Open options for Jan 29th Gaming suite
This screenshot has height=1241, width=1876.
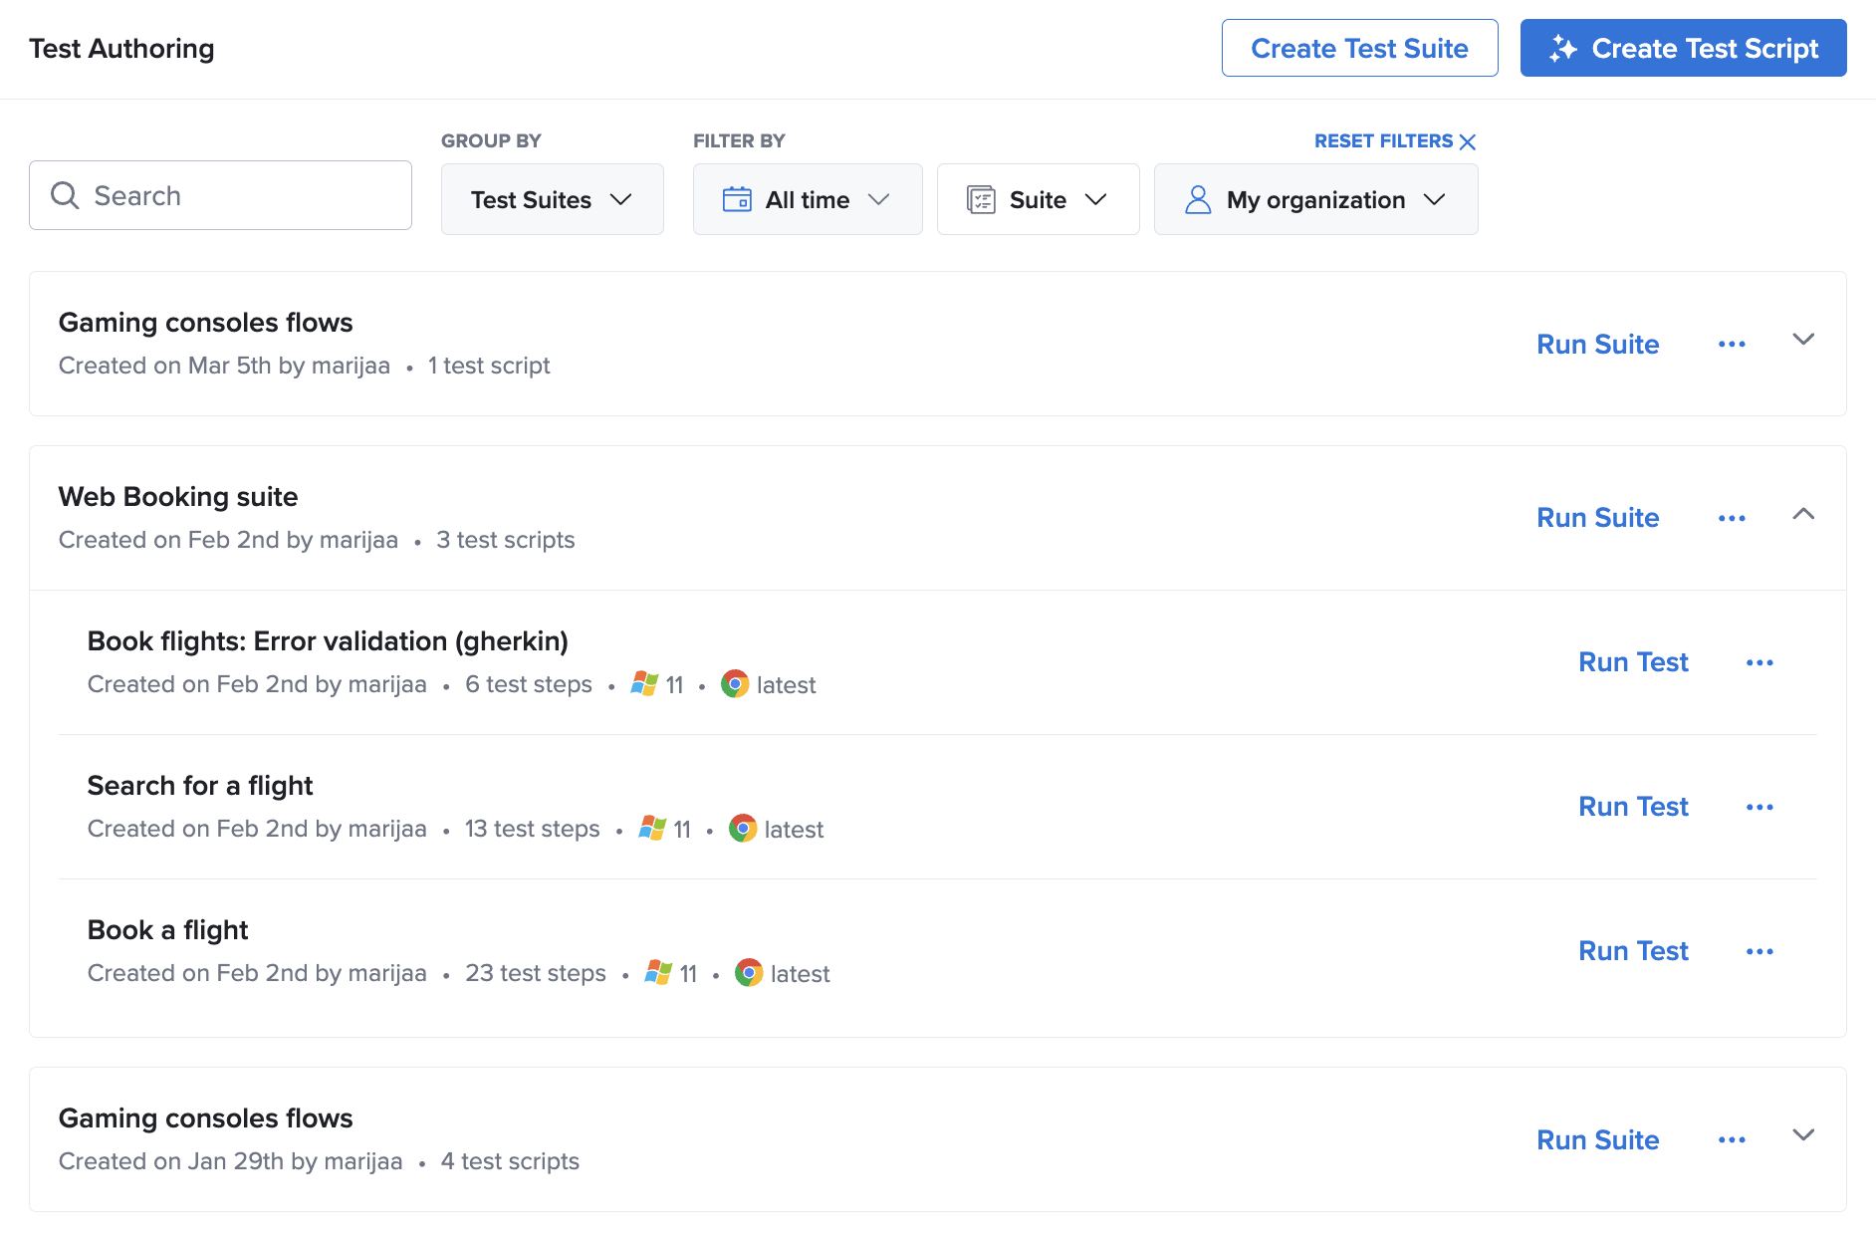(x=1732, y=1139)
